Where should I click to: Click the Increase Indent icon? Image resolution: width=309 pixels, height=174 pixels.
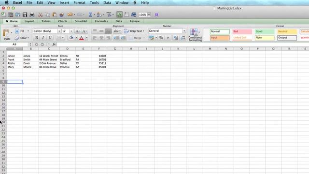pos(123,38)
